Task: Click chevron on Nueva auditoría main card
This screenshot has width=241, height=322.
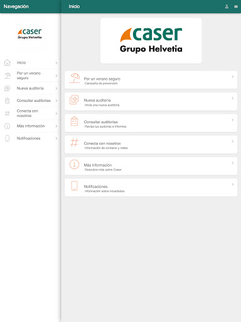Action: (233, 98)
